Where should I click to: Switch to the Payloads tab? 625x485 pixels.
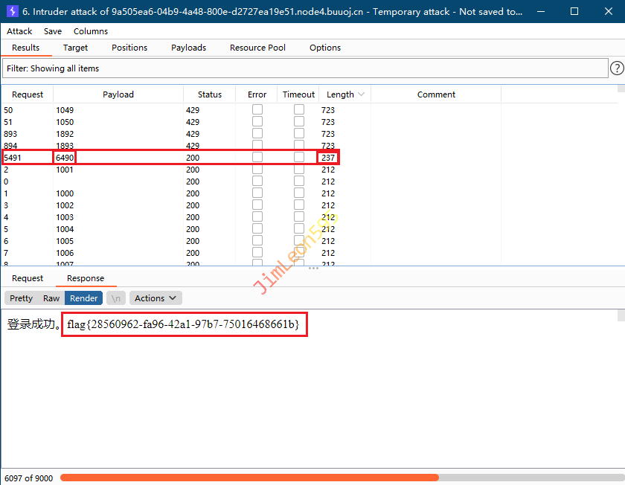[188, 48]
